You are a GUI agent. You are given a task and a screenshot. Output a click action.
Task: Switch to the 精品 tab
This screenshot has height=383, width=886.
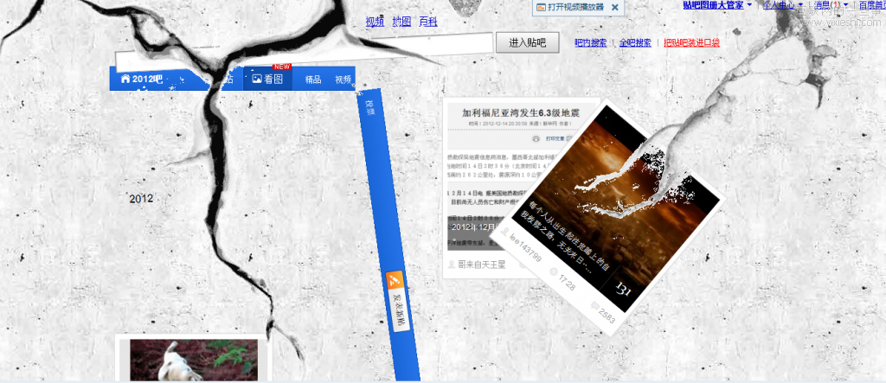(x=313, y=80)
